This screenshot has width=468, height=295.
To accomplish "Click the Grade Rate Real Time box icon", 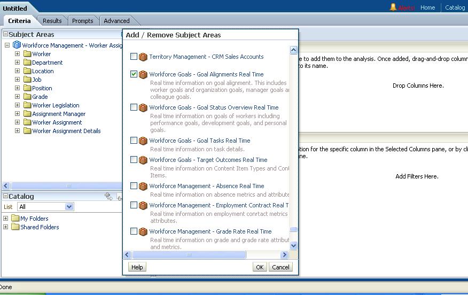I will coord(143,232).
